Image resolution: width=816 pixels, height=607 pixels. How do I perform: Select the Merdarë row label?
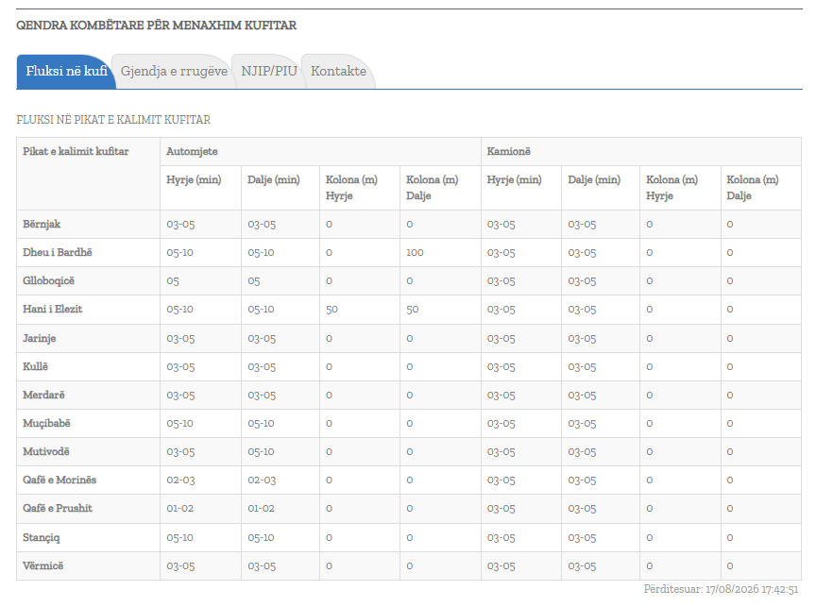coord(43,395)
